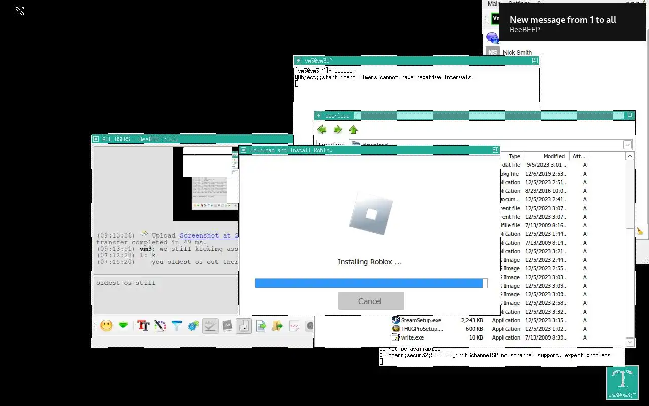Open Main menu in BeeBEEP main window
Image resolution: width=649 pixels, height=406 pixels.
pos(493,3)
